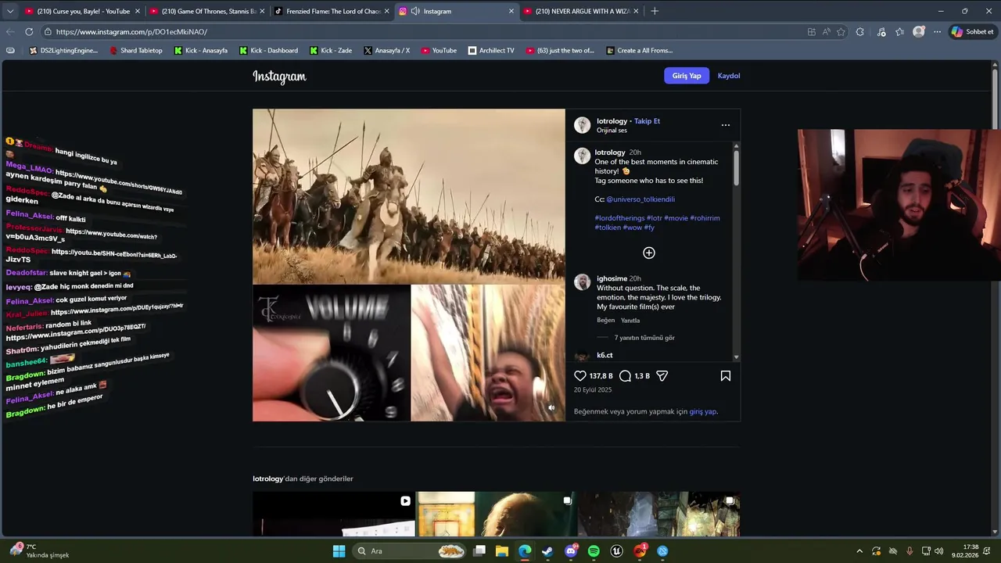Viewport: 1001px width, 563px height.
Task: Open the Shard Tabletop bookmark
Action: tap(136, 50)
